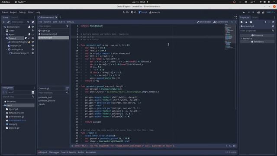Click the Search Help button
This screenshot has height=156, width=277.
coord(221,22)
